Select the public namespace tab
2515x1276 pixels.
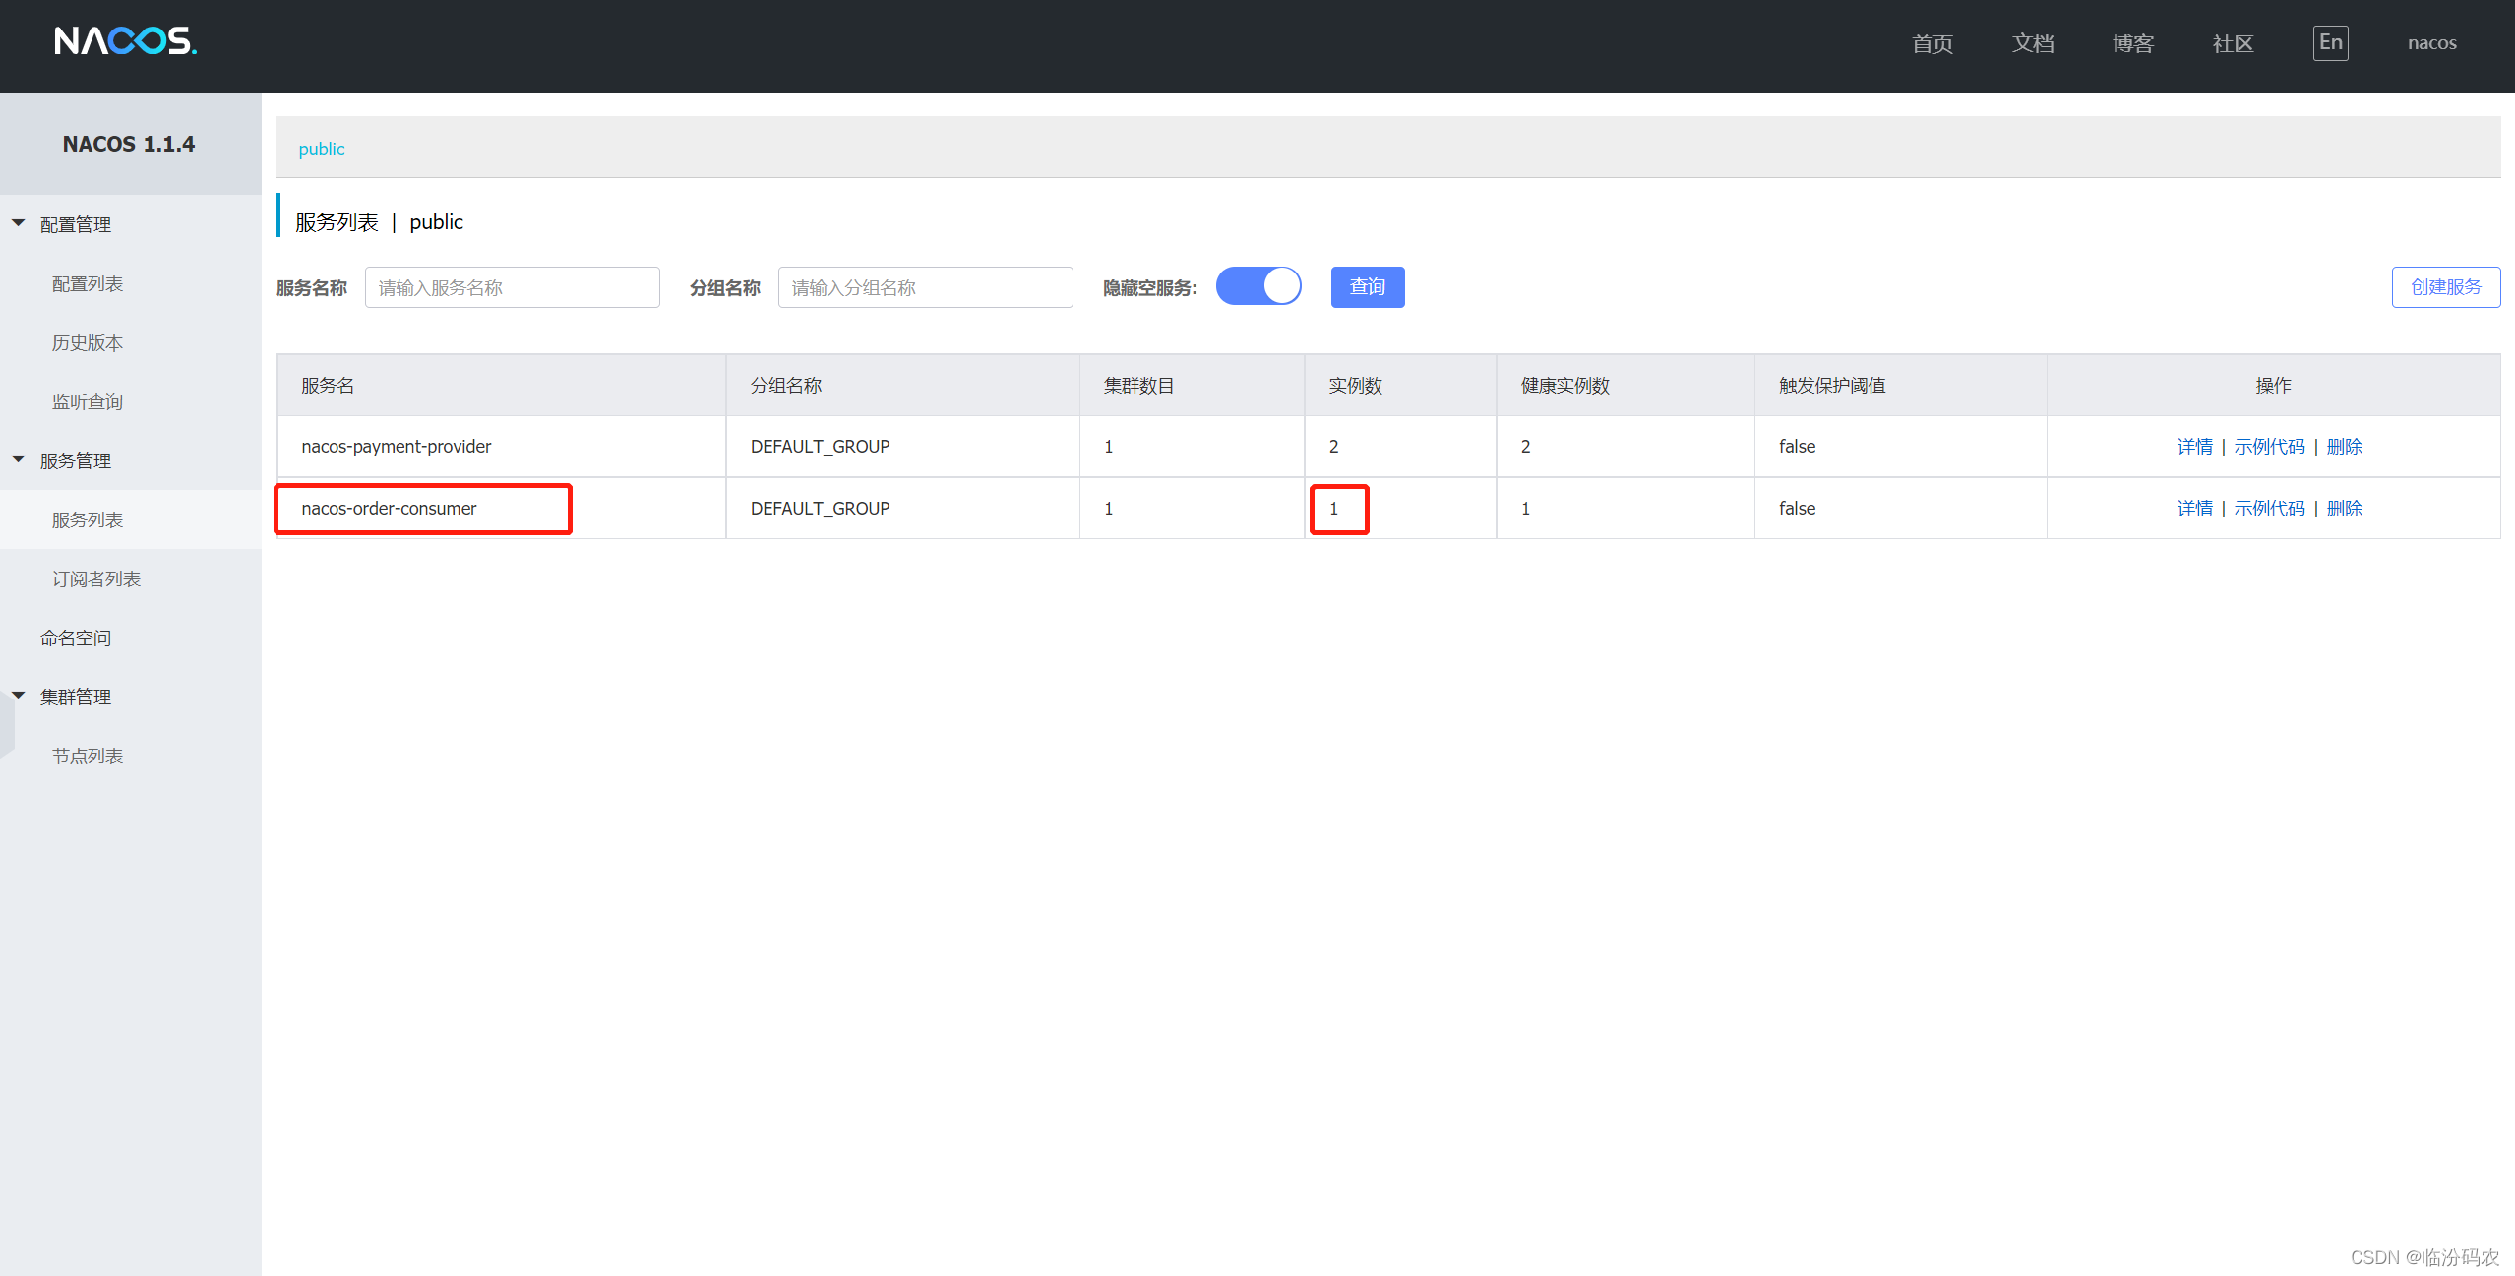322,149
